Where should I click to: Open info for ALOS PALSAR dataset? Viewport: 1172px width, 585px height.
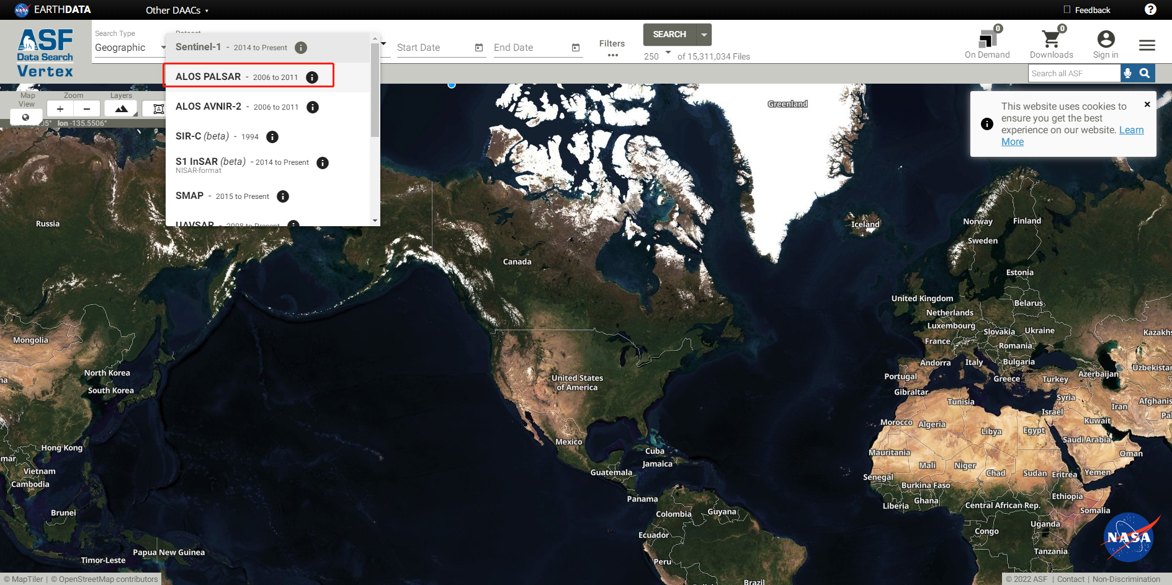312,77
